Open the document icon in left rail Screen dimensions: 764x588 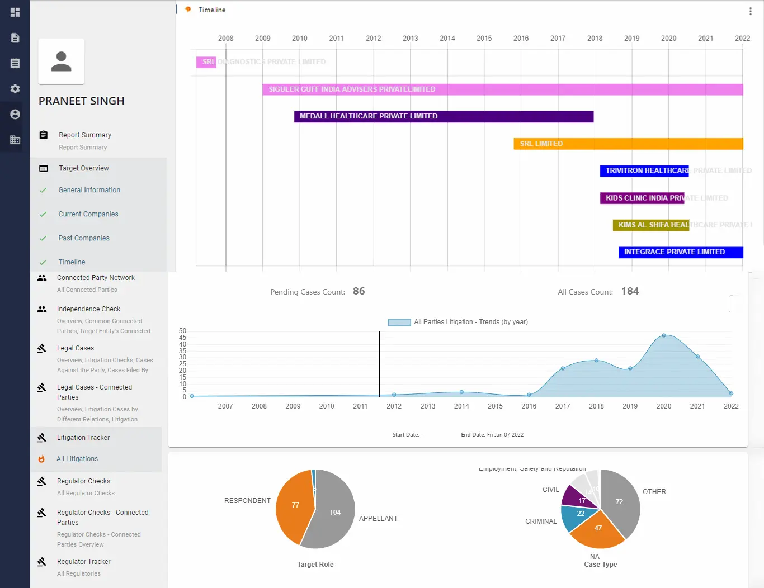(15, 38)
